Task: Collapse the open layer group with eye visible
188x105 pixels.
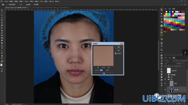Action: click(x=167, y=79)
